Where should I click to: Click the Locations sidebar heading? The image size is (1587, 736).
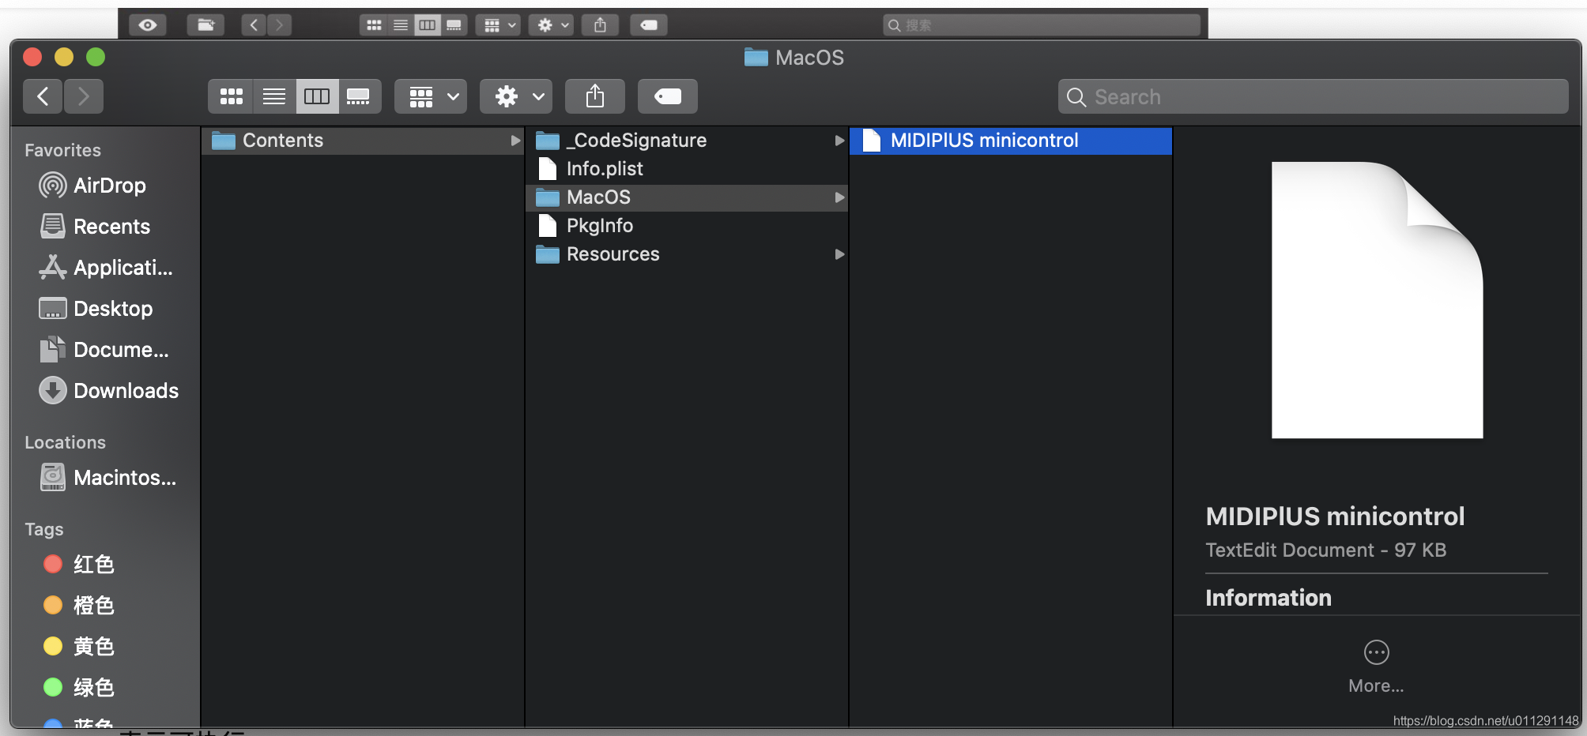click(x=65, y=442)
